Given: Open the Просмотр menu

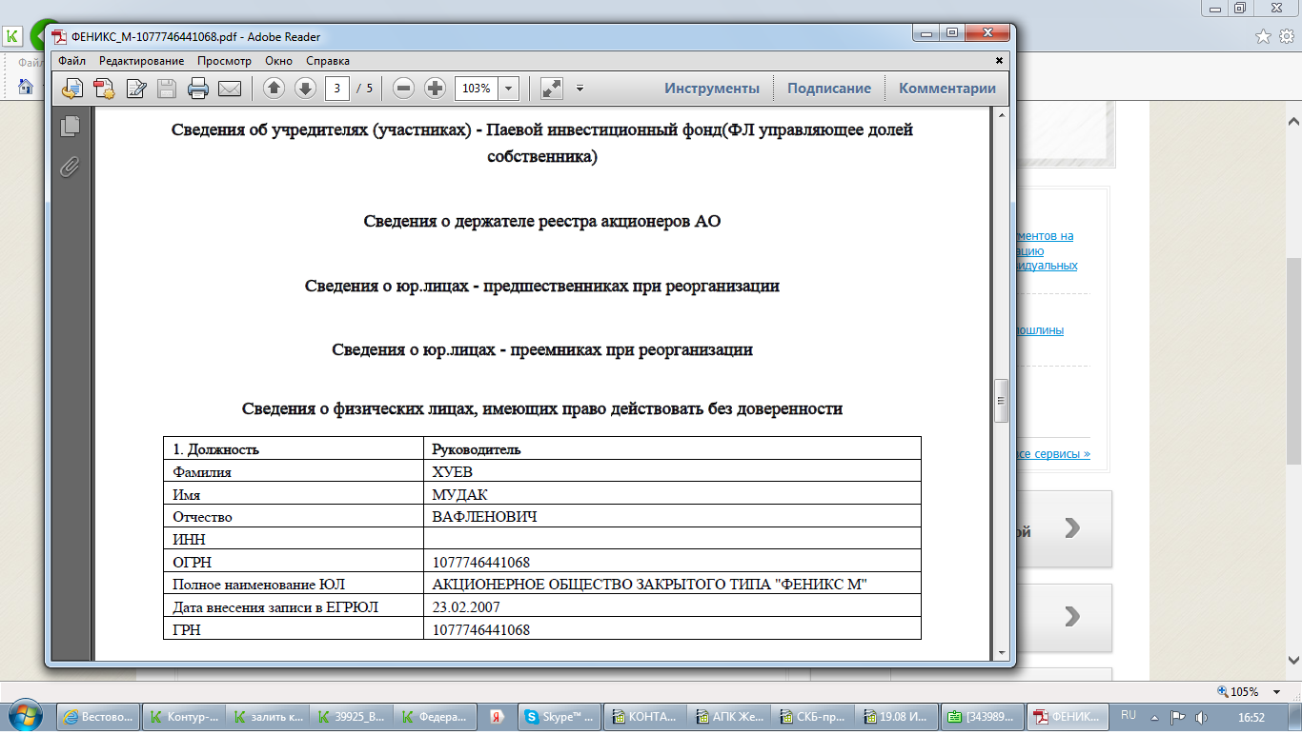Looking at the screenshot, I should (224, 61).
